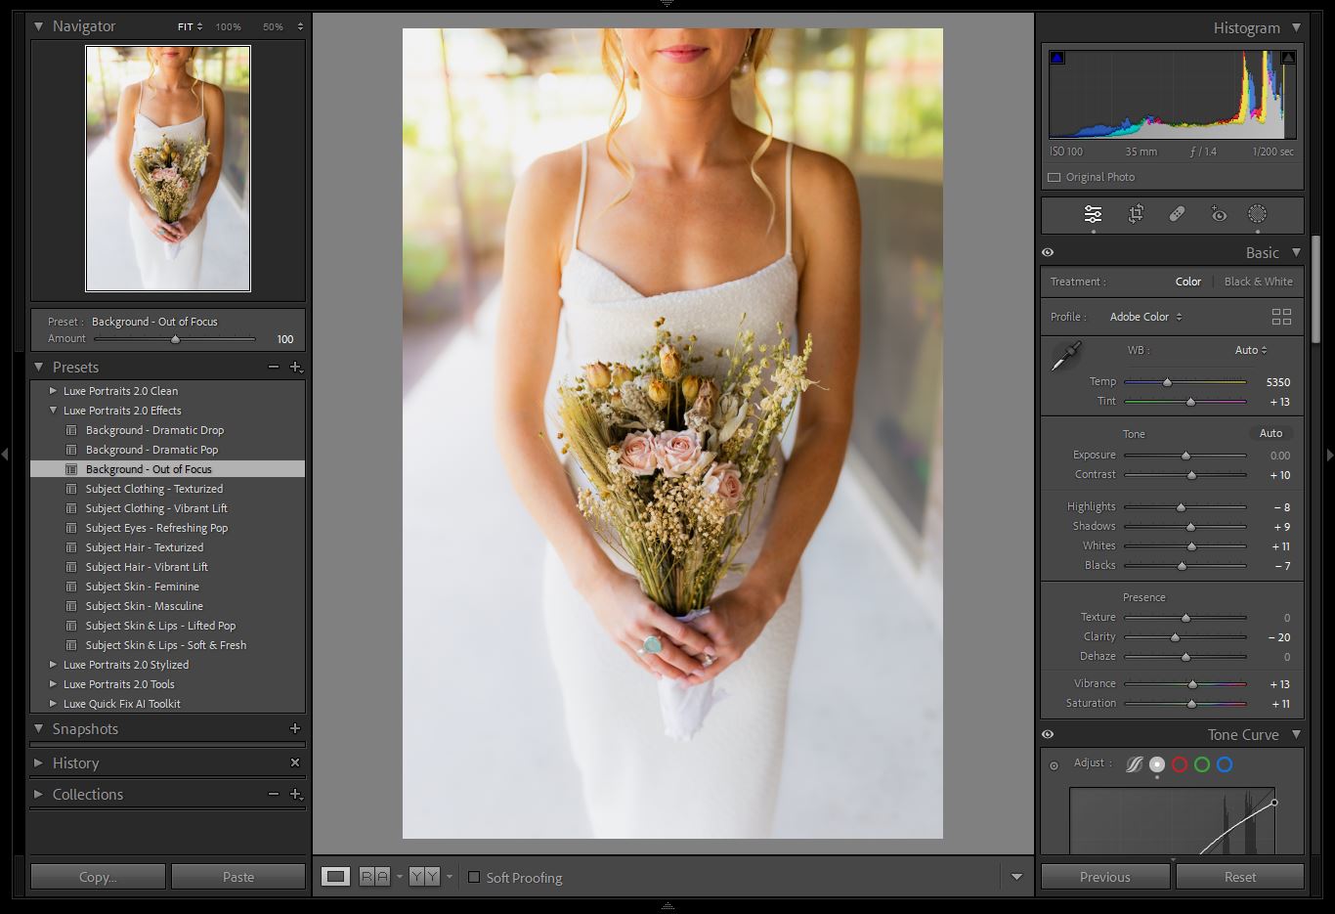Screen dimensions: 1335x914
Task: Switch to the Black & White treatment tab
Action: pyautogui.click(x=1259, y=282)
